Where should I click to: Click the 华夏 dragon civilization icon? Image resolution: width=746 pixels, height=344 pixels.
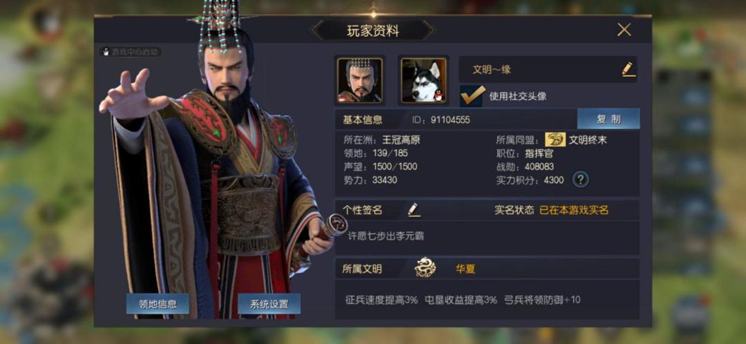425,267
